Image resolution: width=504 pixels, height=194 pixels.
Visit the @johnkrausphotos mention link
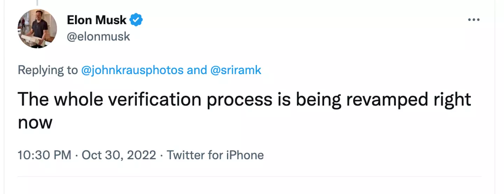coord(132,70)
